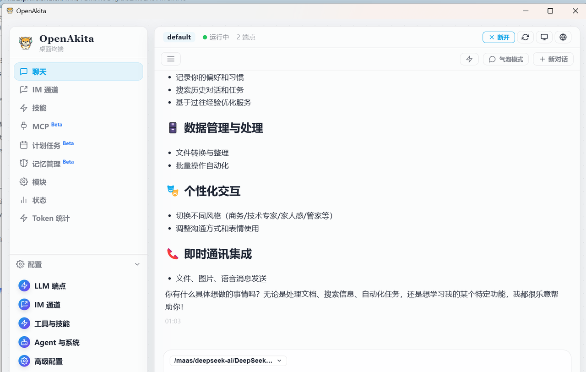The image size is (586, 372).
Task: Click the lightning icon beside 技能
Action: point(24,108)
